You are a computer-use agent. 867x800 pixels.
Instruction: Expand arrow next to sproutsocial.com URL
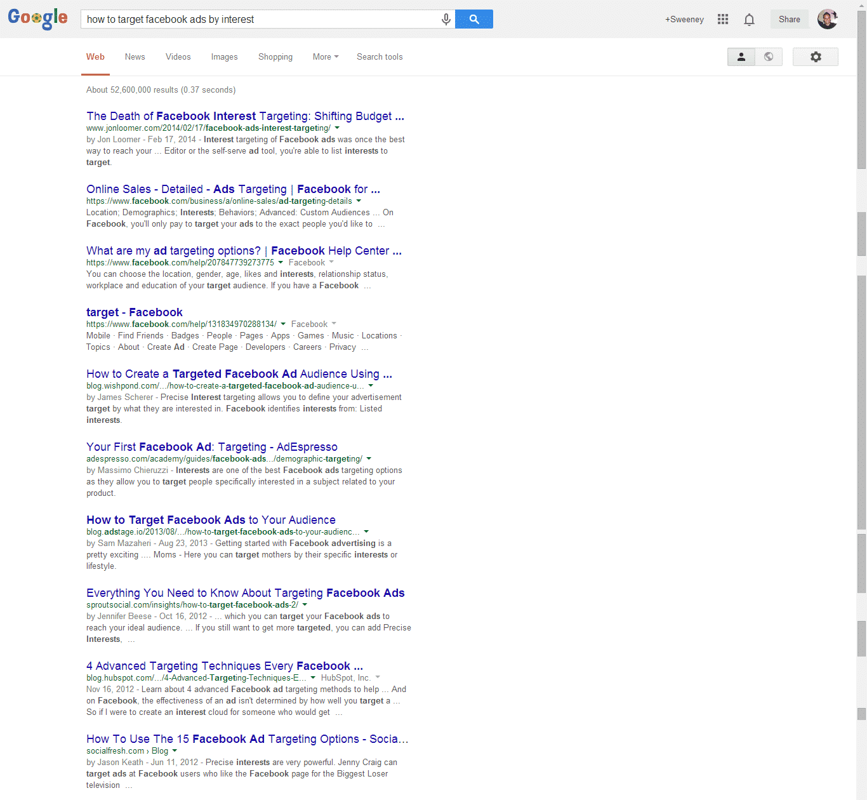(305, 605)
